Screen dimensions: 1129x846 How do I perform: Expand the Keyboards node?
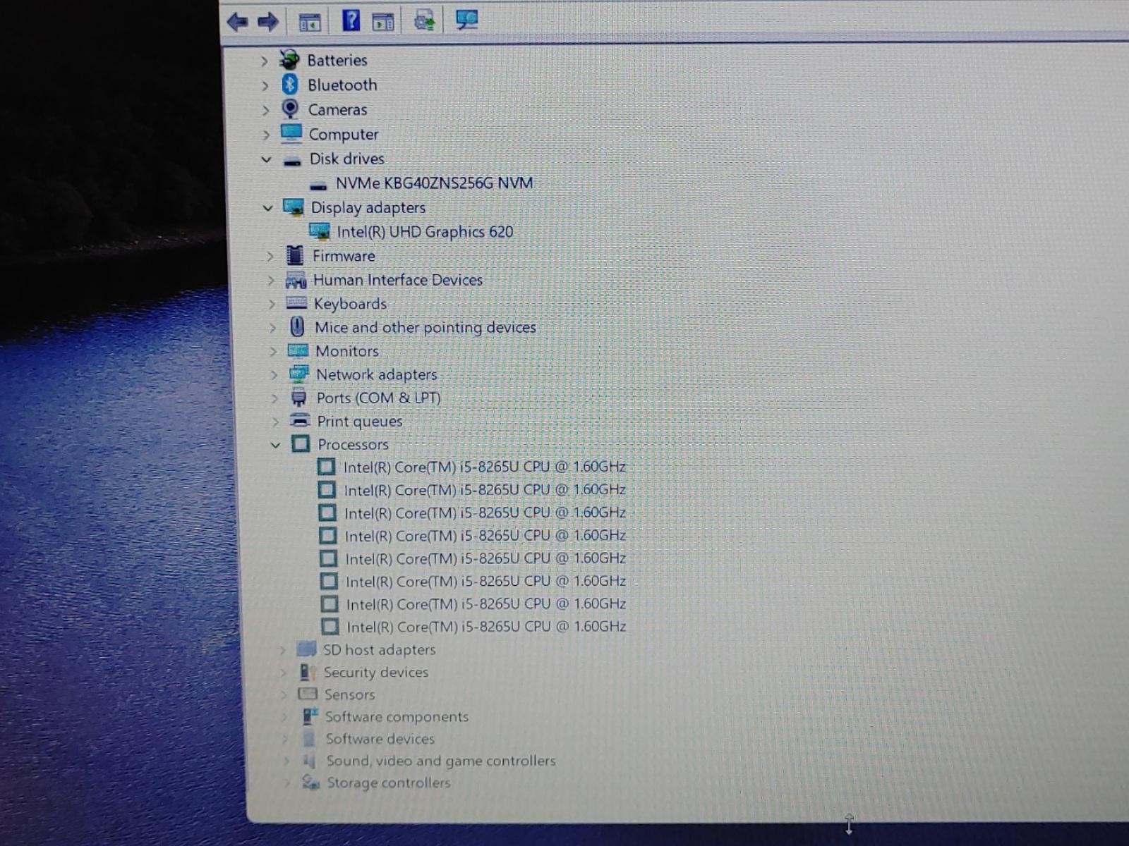272,305
